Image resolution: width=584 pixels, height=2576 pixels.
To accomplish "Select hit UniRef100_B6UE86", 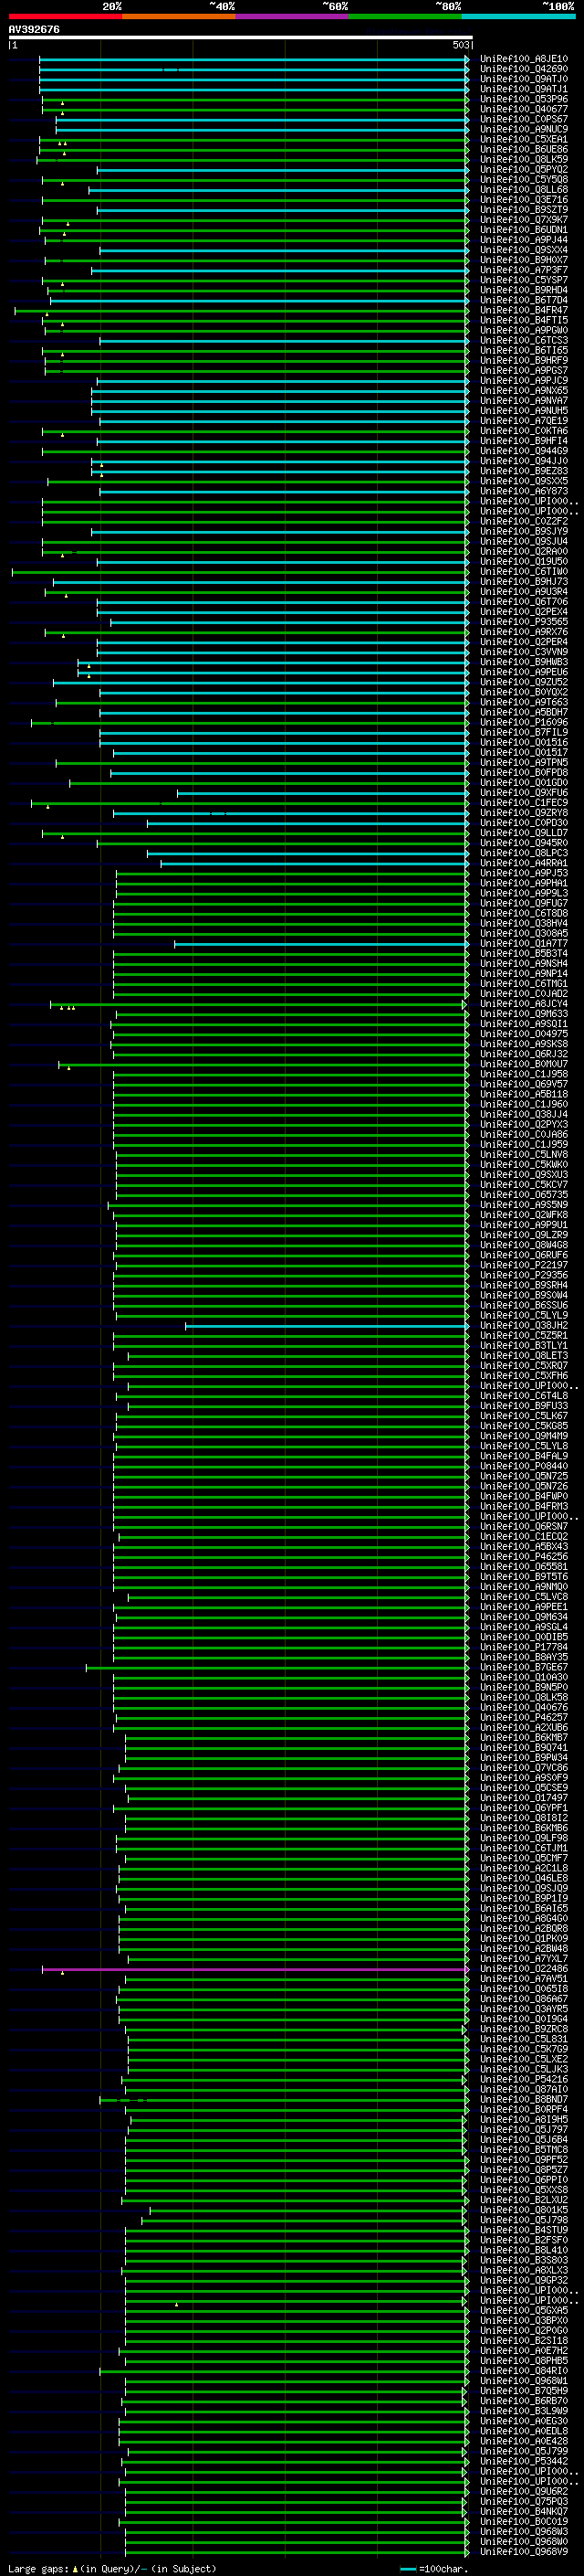I will [524, 150].
